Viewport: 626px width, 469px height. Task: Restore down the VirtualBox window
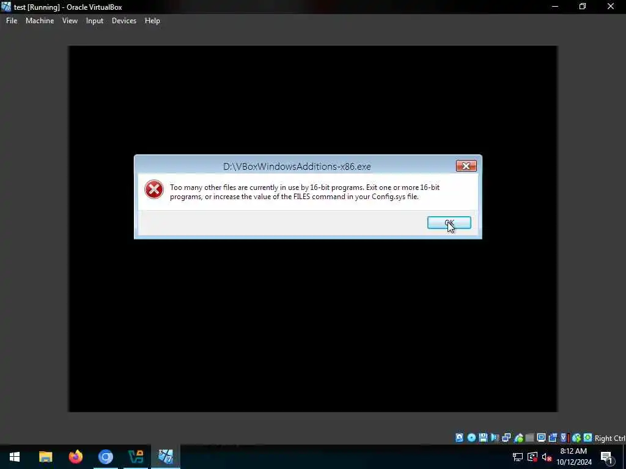583,6
